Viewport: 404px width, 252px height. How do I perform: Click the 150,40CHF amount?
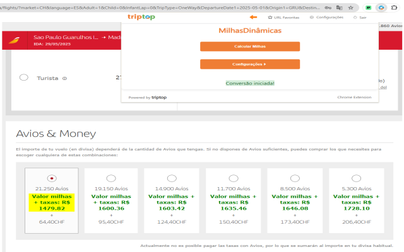(x=234, y=222)
